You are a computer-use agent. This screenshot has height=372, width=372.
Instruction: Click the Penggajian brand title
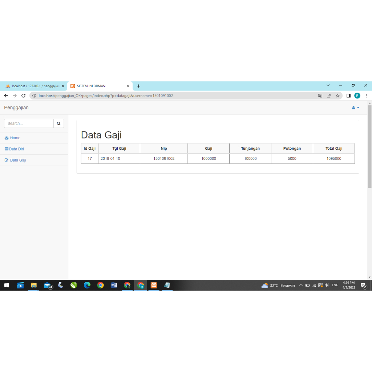pyautogui.click(x=16, y=108)
